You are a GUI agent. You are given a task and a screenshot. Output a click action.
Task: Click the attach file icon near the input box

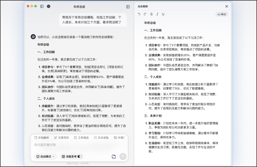(x=114, y=156)
